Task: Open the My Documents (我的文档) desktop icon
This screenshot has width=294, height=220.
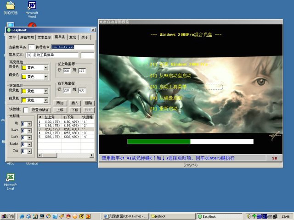Action: click(11, 8)
